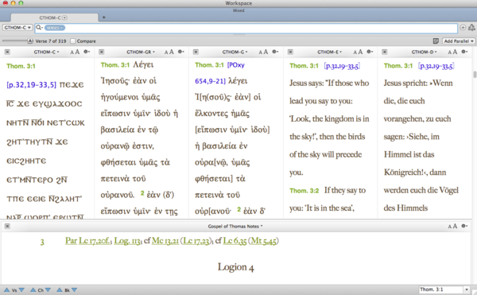477x295 pixels.
Task: Open the Gospel of Thomas Notes title menu
Action: 235,226
